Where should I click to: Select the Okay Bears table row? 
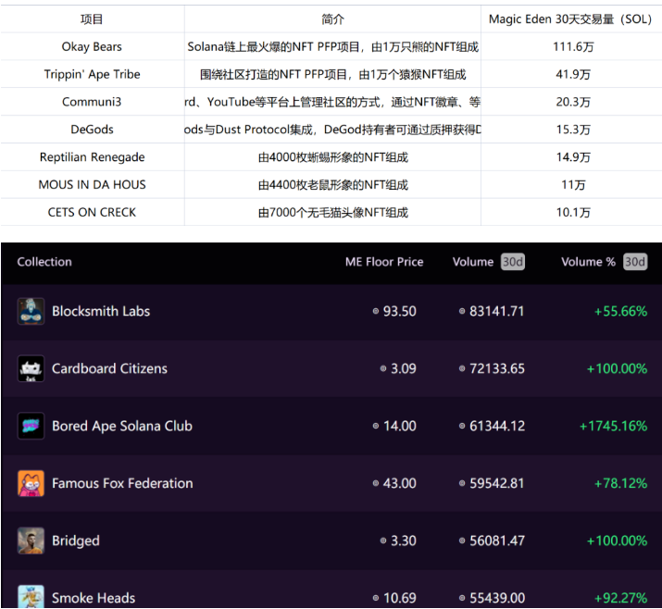tap(331, 46)
